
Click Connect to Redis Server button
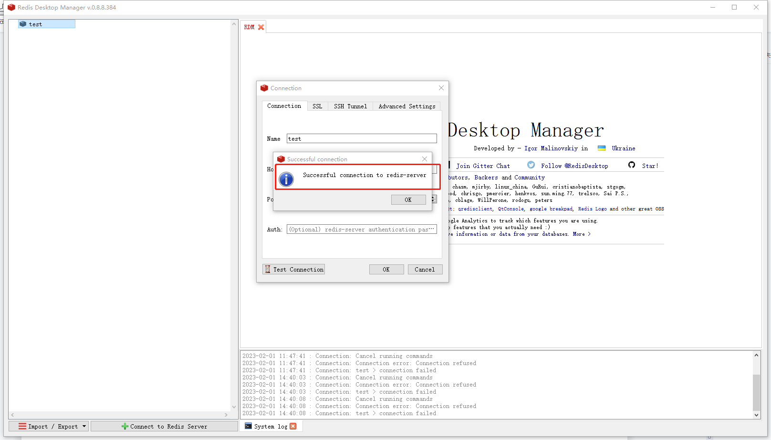[x=164, y=427]
